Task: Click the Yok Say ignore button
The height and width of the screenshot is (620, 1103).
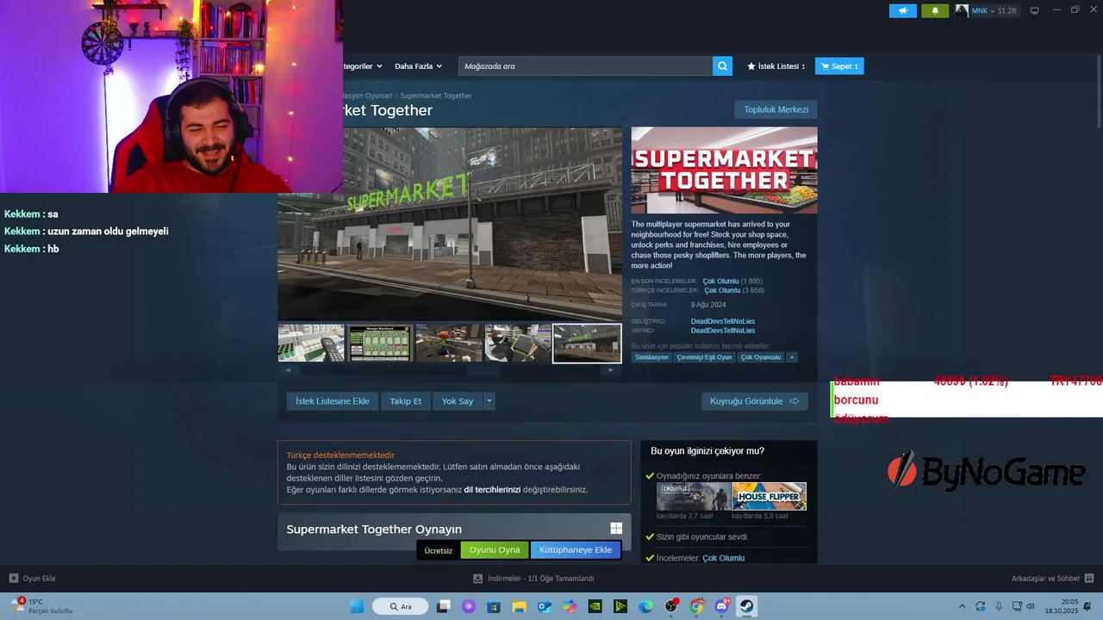Action: click(x=458, y=401)
